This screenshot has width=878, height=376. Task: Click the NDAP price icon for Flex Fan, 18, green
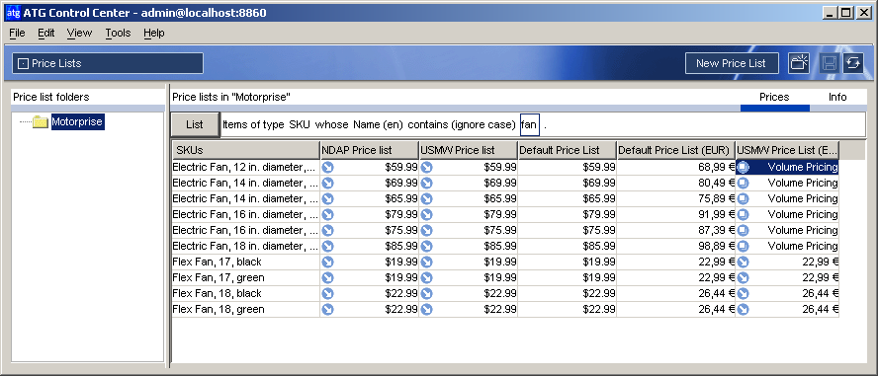pyautogui.click(x=327, y=309)
